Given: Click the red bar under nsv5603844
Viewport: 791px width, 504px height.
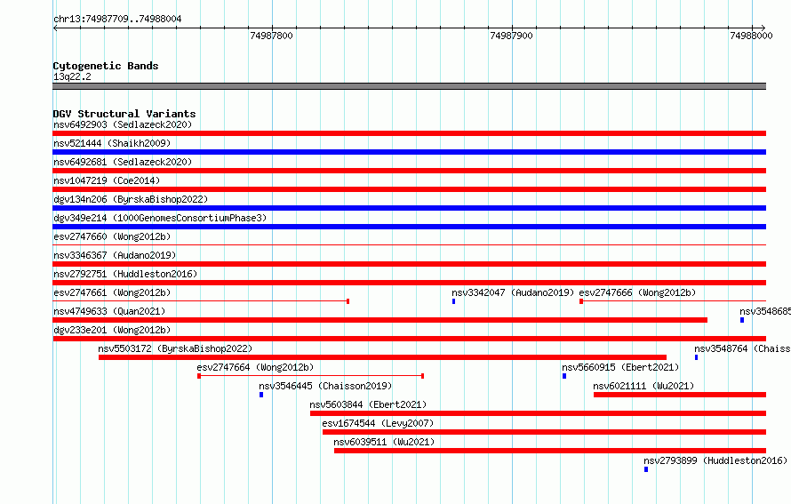Looking at the screenshot, I should 538,413.
